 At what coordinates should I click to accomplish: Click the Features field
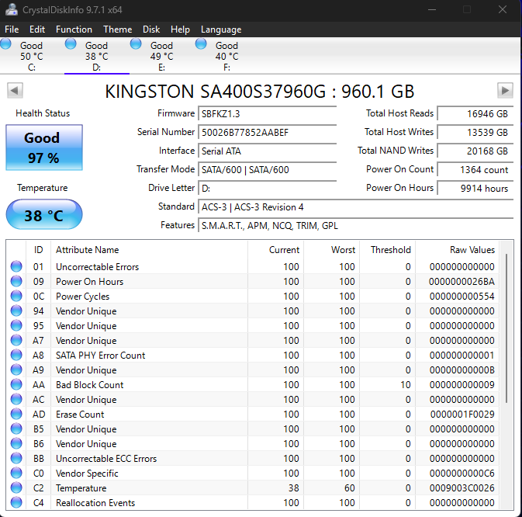355,226
